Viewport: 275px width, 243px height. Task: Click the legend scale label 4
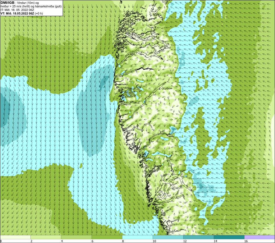tap(62, 241)
